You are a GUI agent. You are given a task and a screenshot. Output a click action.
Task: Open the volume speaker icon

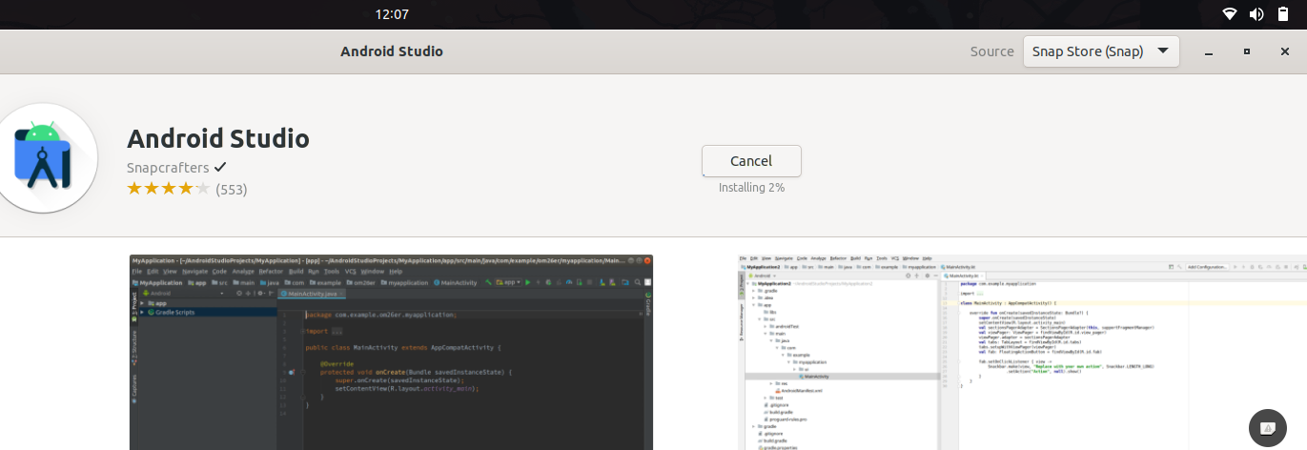1256,14
